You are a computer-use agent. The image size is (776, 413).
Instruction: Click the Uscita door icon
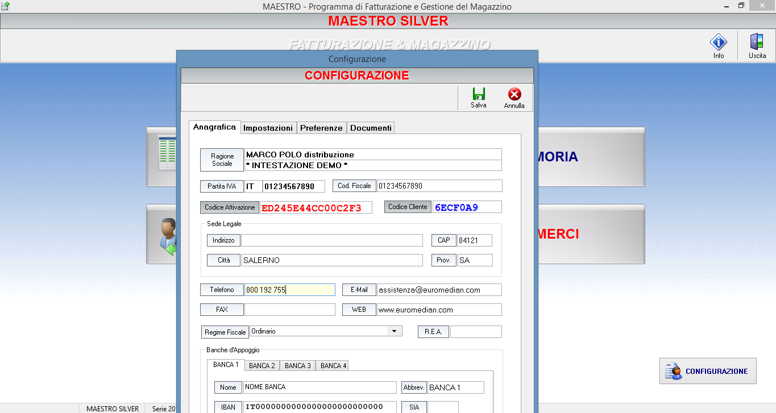(757, 42)
